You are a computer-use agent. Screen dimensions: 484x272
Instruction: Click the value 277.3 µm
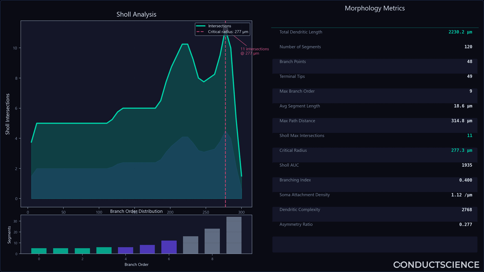[x=462, y=150]
